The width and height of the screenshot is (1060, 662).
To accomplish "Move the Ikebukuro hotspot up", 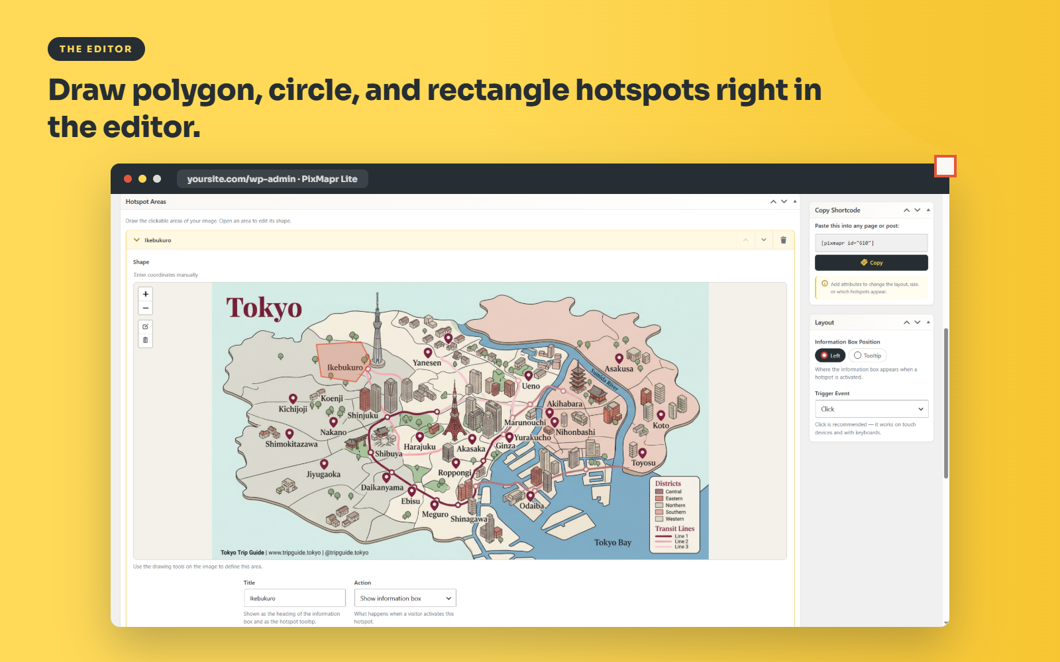I will point(746,240).
